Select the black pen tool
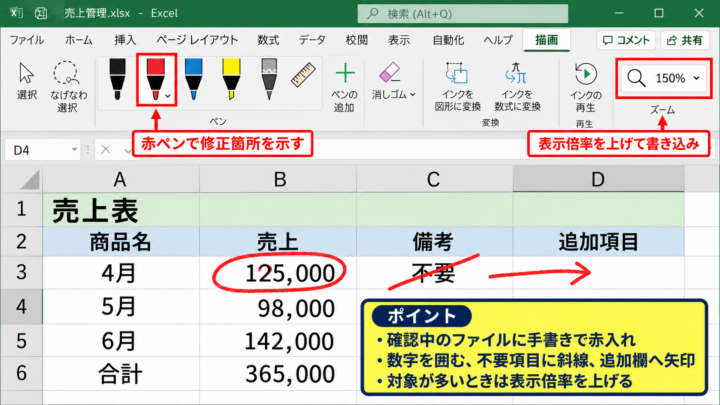Image resolution: width=720 pixels, height=405 pixels. pyautogui.click(x=117, y=79)
